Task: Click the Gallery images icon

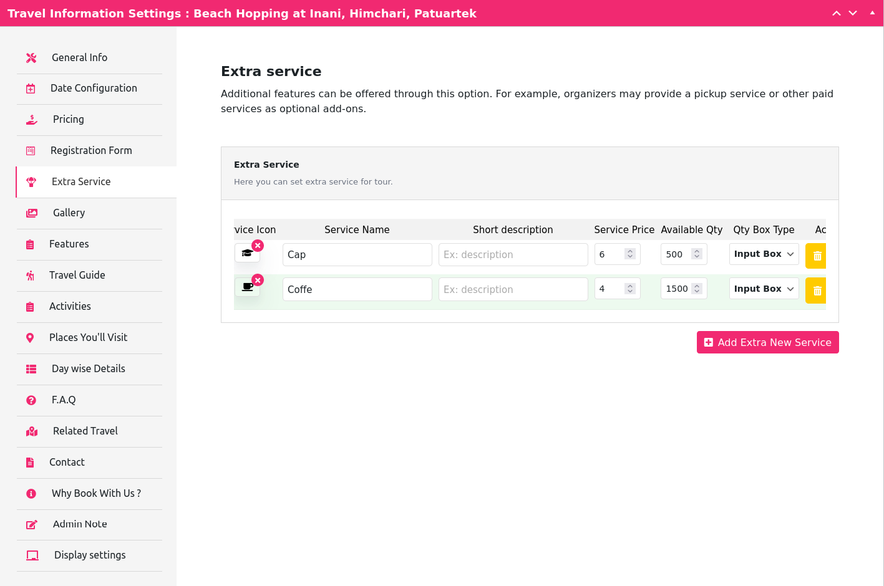Action: [x=32, y=213]
